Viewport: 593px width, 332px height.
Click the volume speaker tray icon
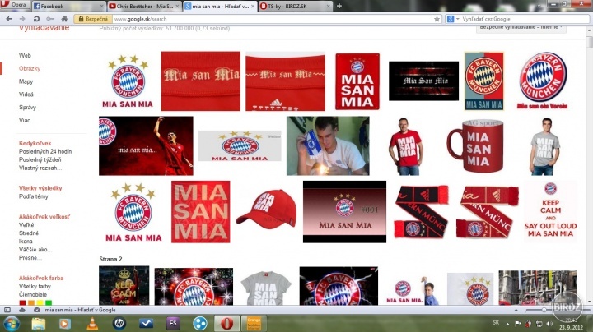(549, 324)
